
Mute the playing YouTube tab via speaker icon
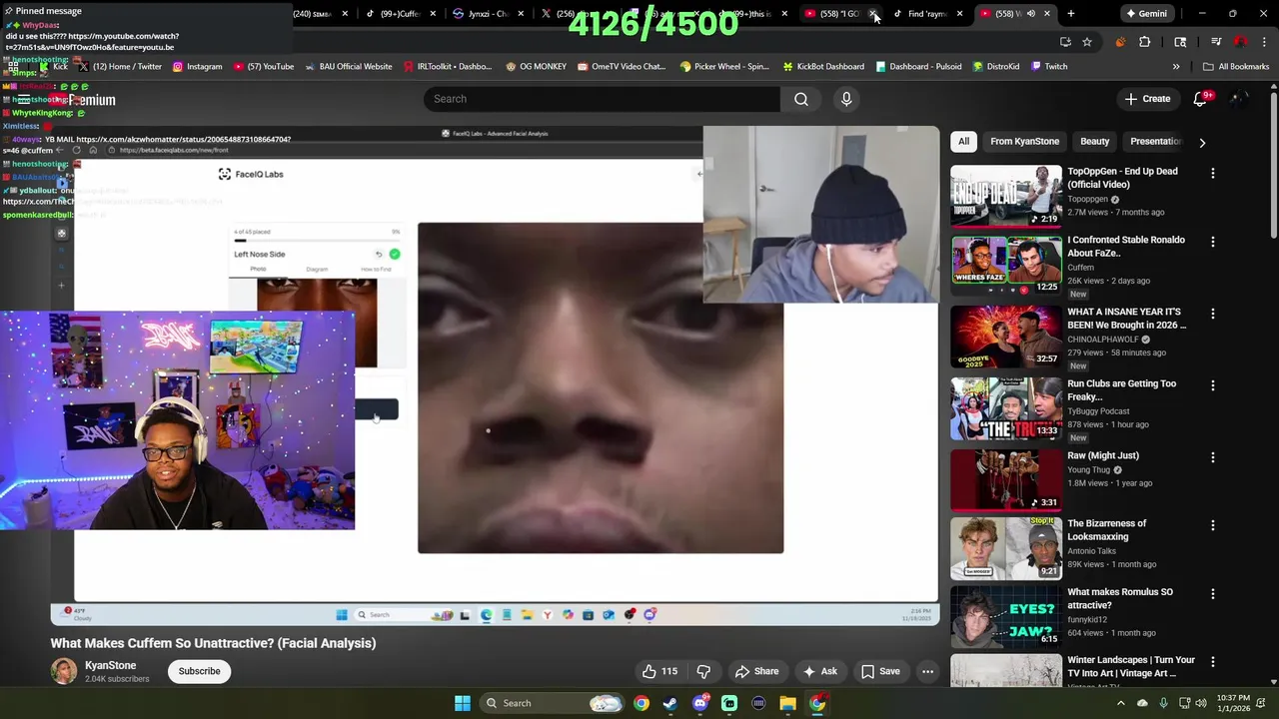tap(1030, 14)
